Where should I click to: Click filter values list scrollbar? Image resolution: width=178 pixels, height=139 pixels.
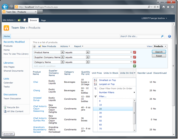click(x=135, y=113)
